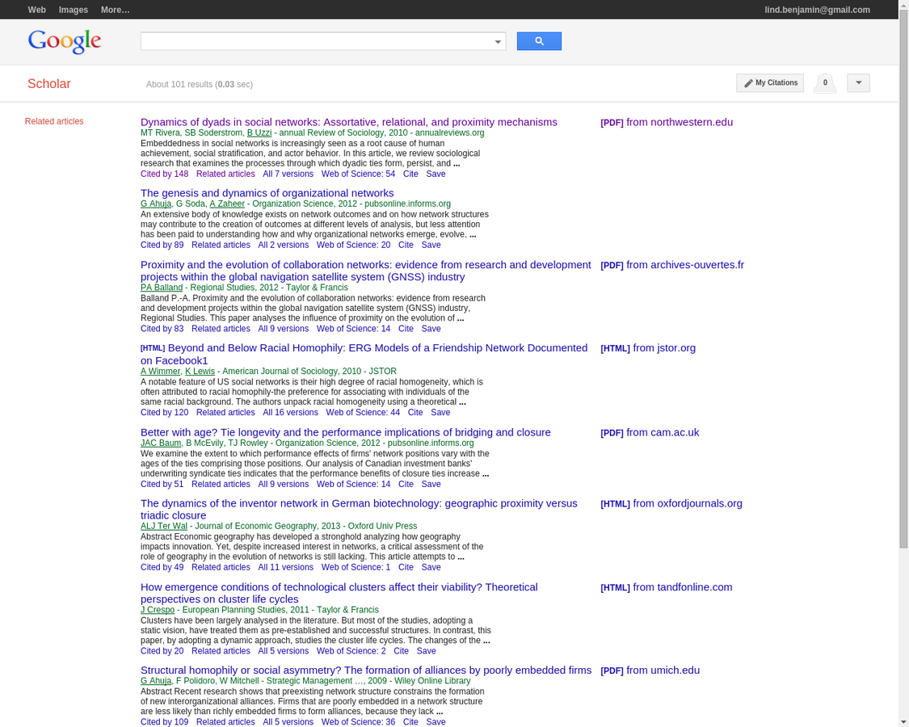Image resolution: width=909 pixels, height=727 pixels.
Task: Open 'The genesis and dynamics of organizational networks'
Action: [267, 193]
